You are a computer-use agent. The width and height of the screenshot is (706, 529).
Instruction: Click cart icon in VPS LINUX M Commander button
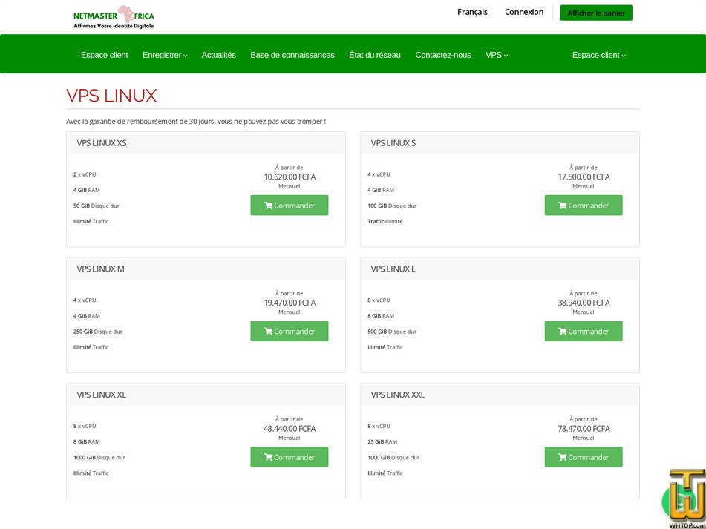[268, 332]
